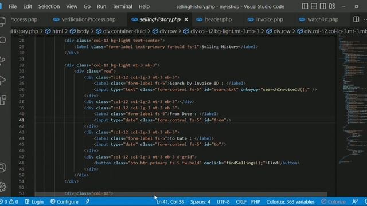Click the horizontal editor scrollbar
This screenshot has height=206, width=367.
[x=181, y=194]
